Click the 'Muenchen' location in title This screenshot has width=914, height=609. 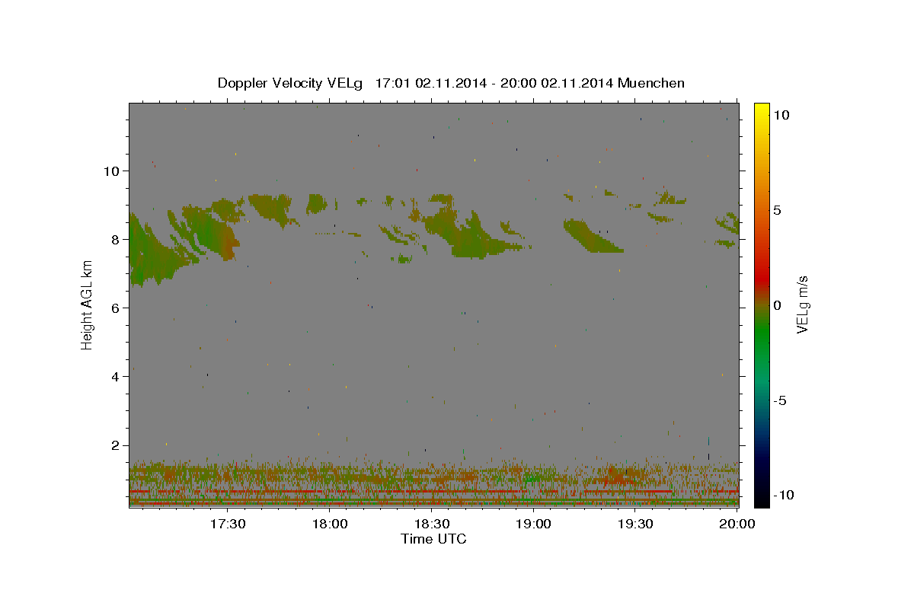[x=651, y=83]
